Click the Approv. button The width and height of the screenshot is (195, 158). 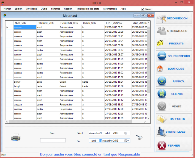174,81
